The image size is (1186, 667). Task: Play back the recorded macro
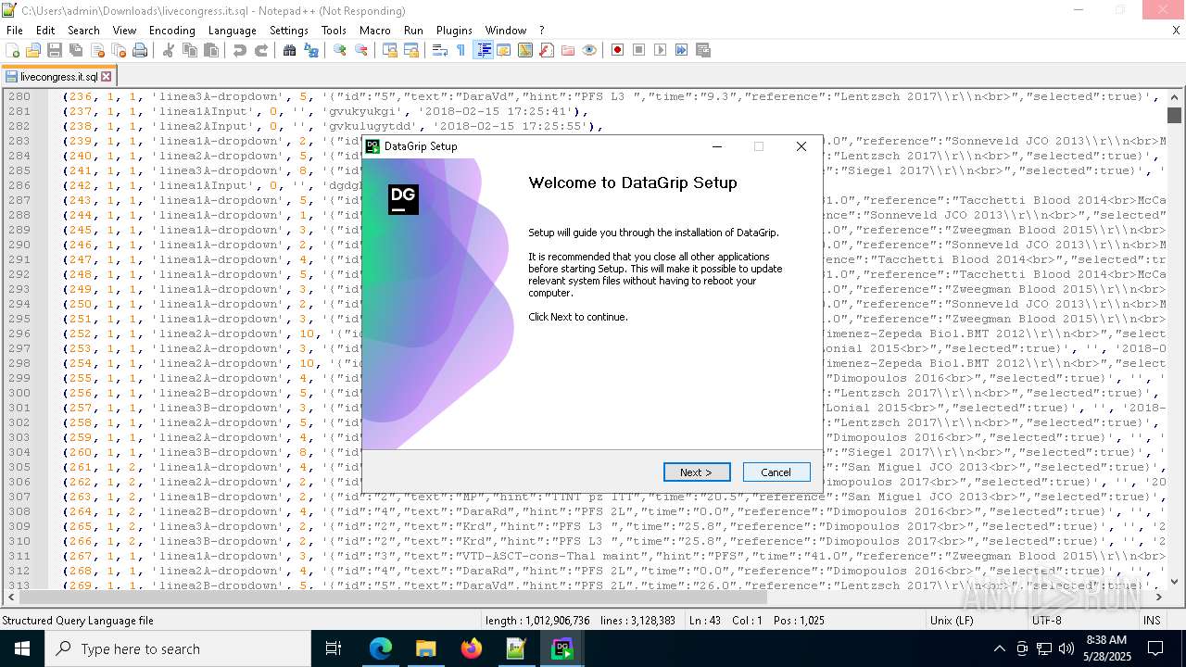(661, 50)
